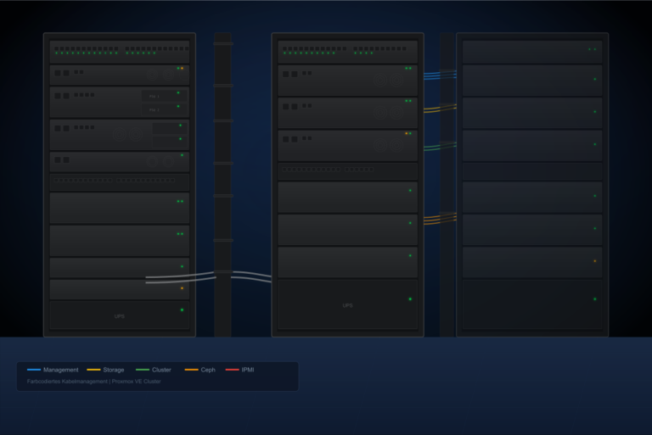
Task: Click the green Cluster color line in legend
Action: pyautogui.click(x=143, y=370)
